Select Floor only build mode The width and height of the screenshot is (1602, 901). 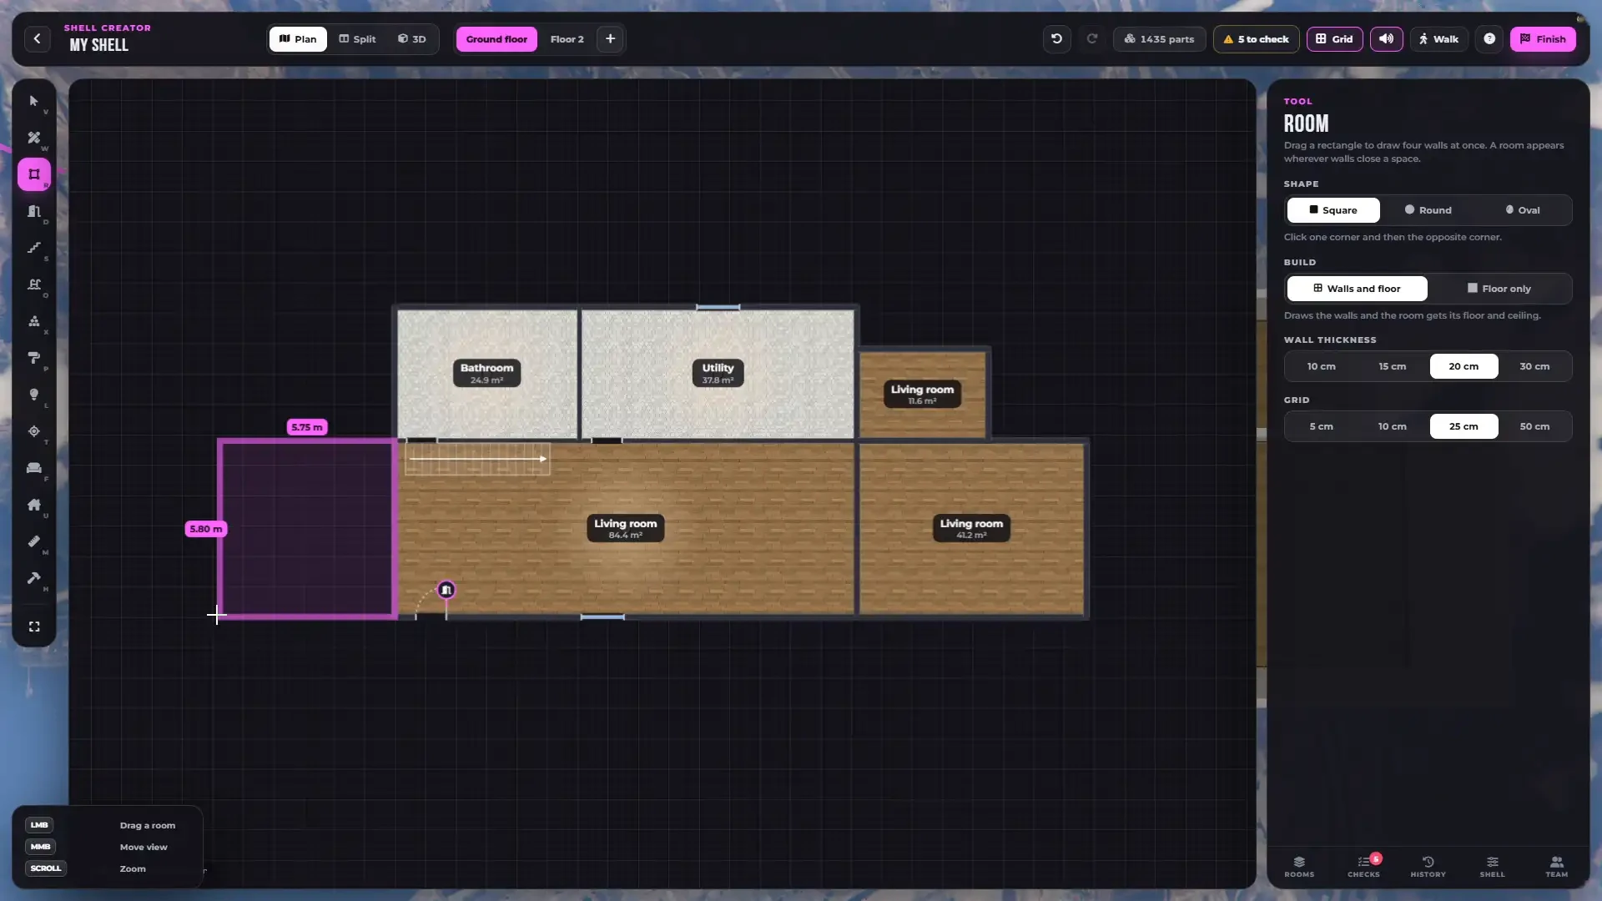pos(1499,289)
